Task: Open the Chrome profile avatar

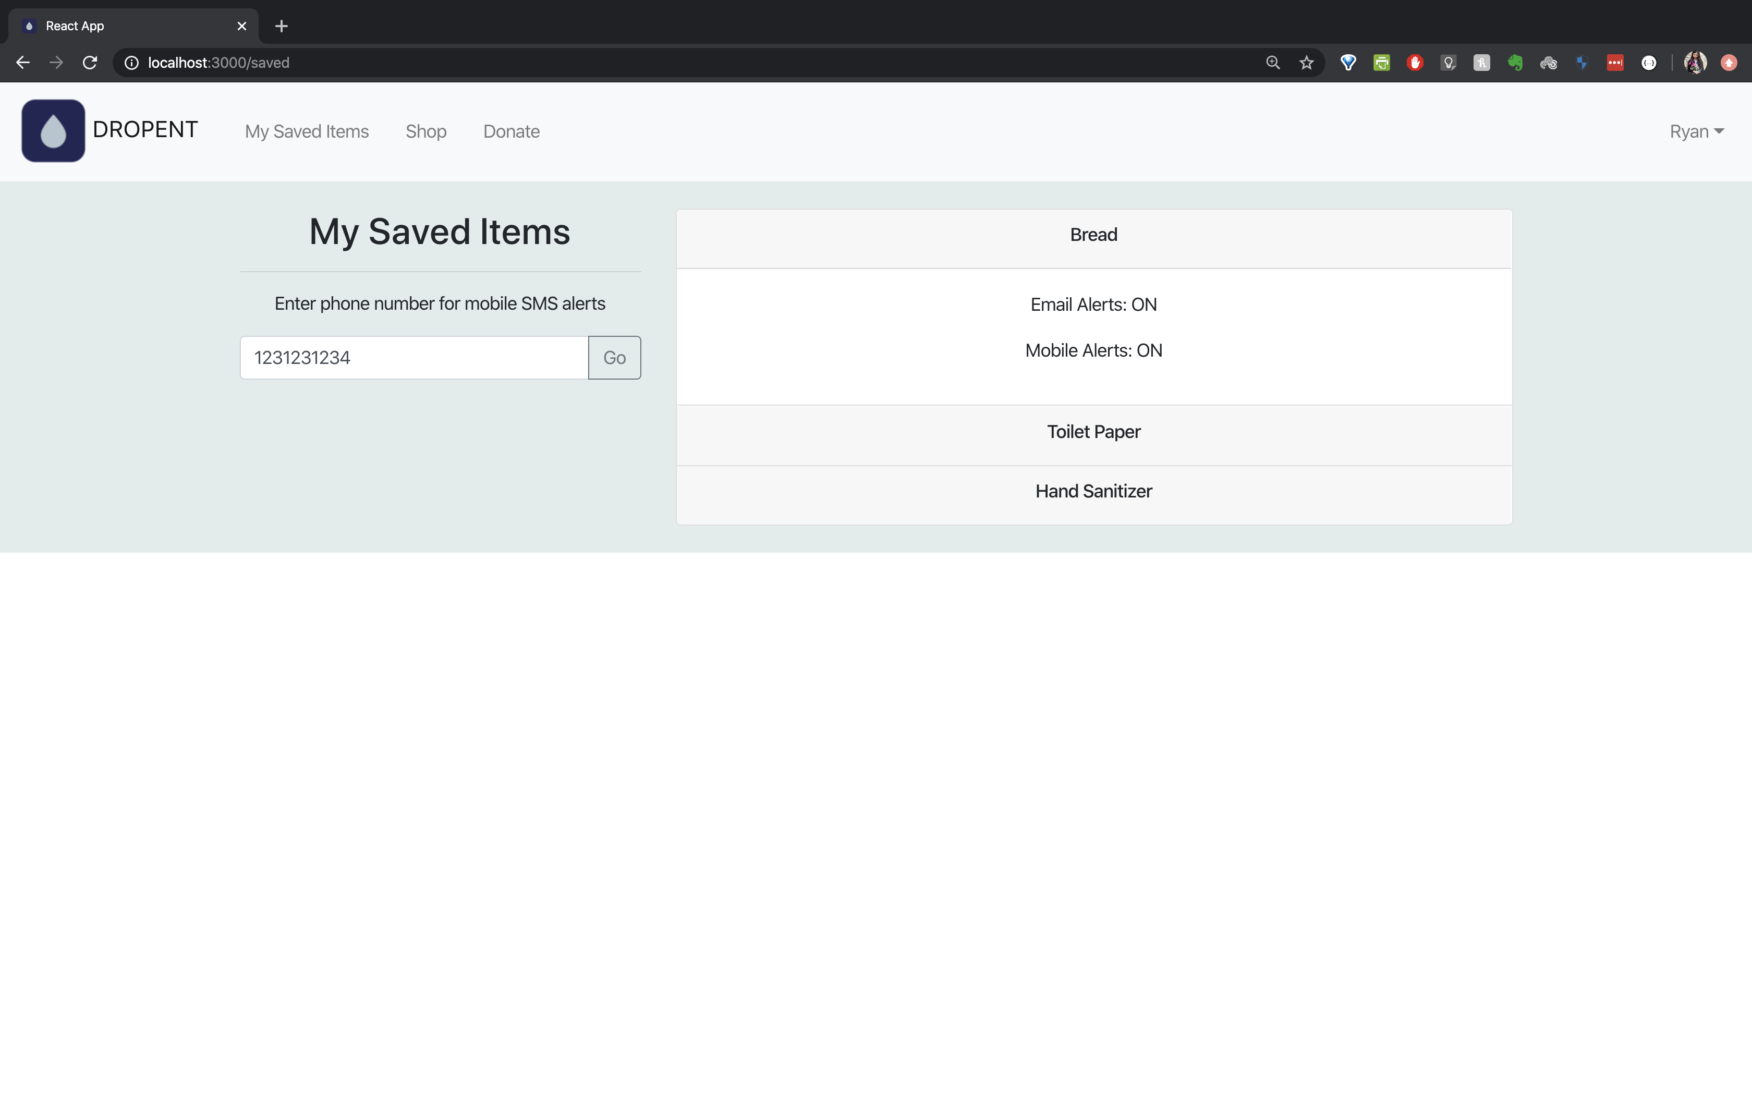Action: pyautogui.click(x=1695, y=63)
